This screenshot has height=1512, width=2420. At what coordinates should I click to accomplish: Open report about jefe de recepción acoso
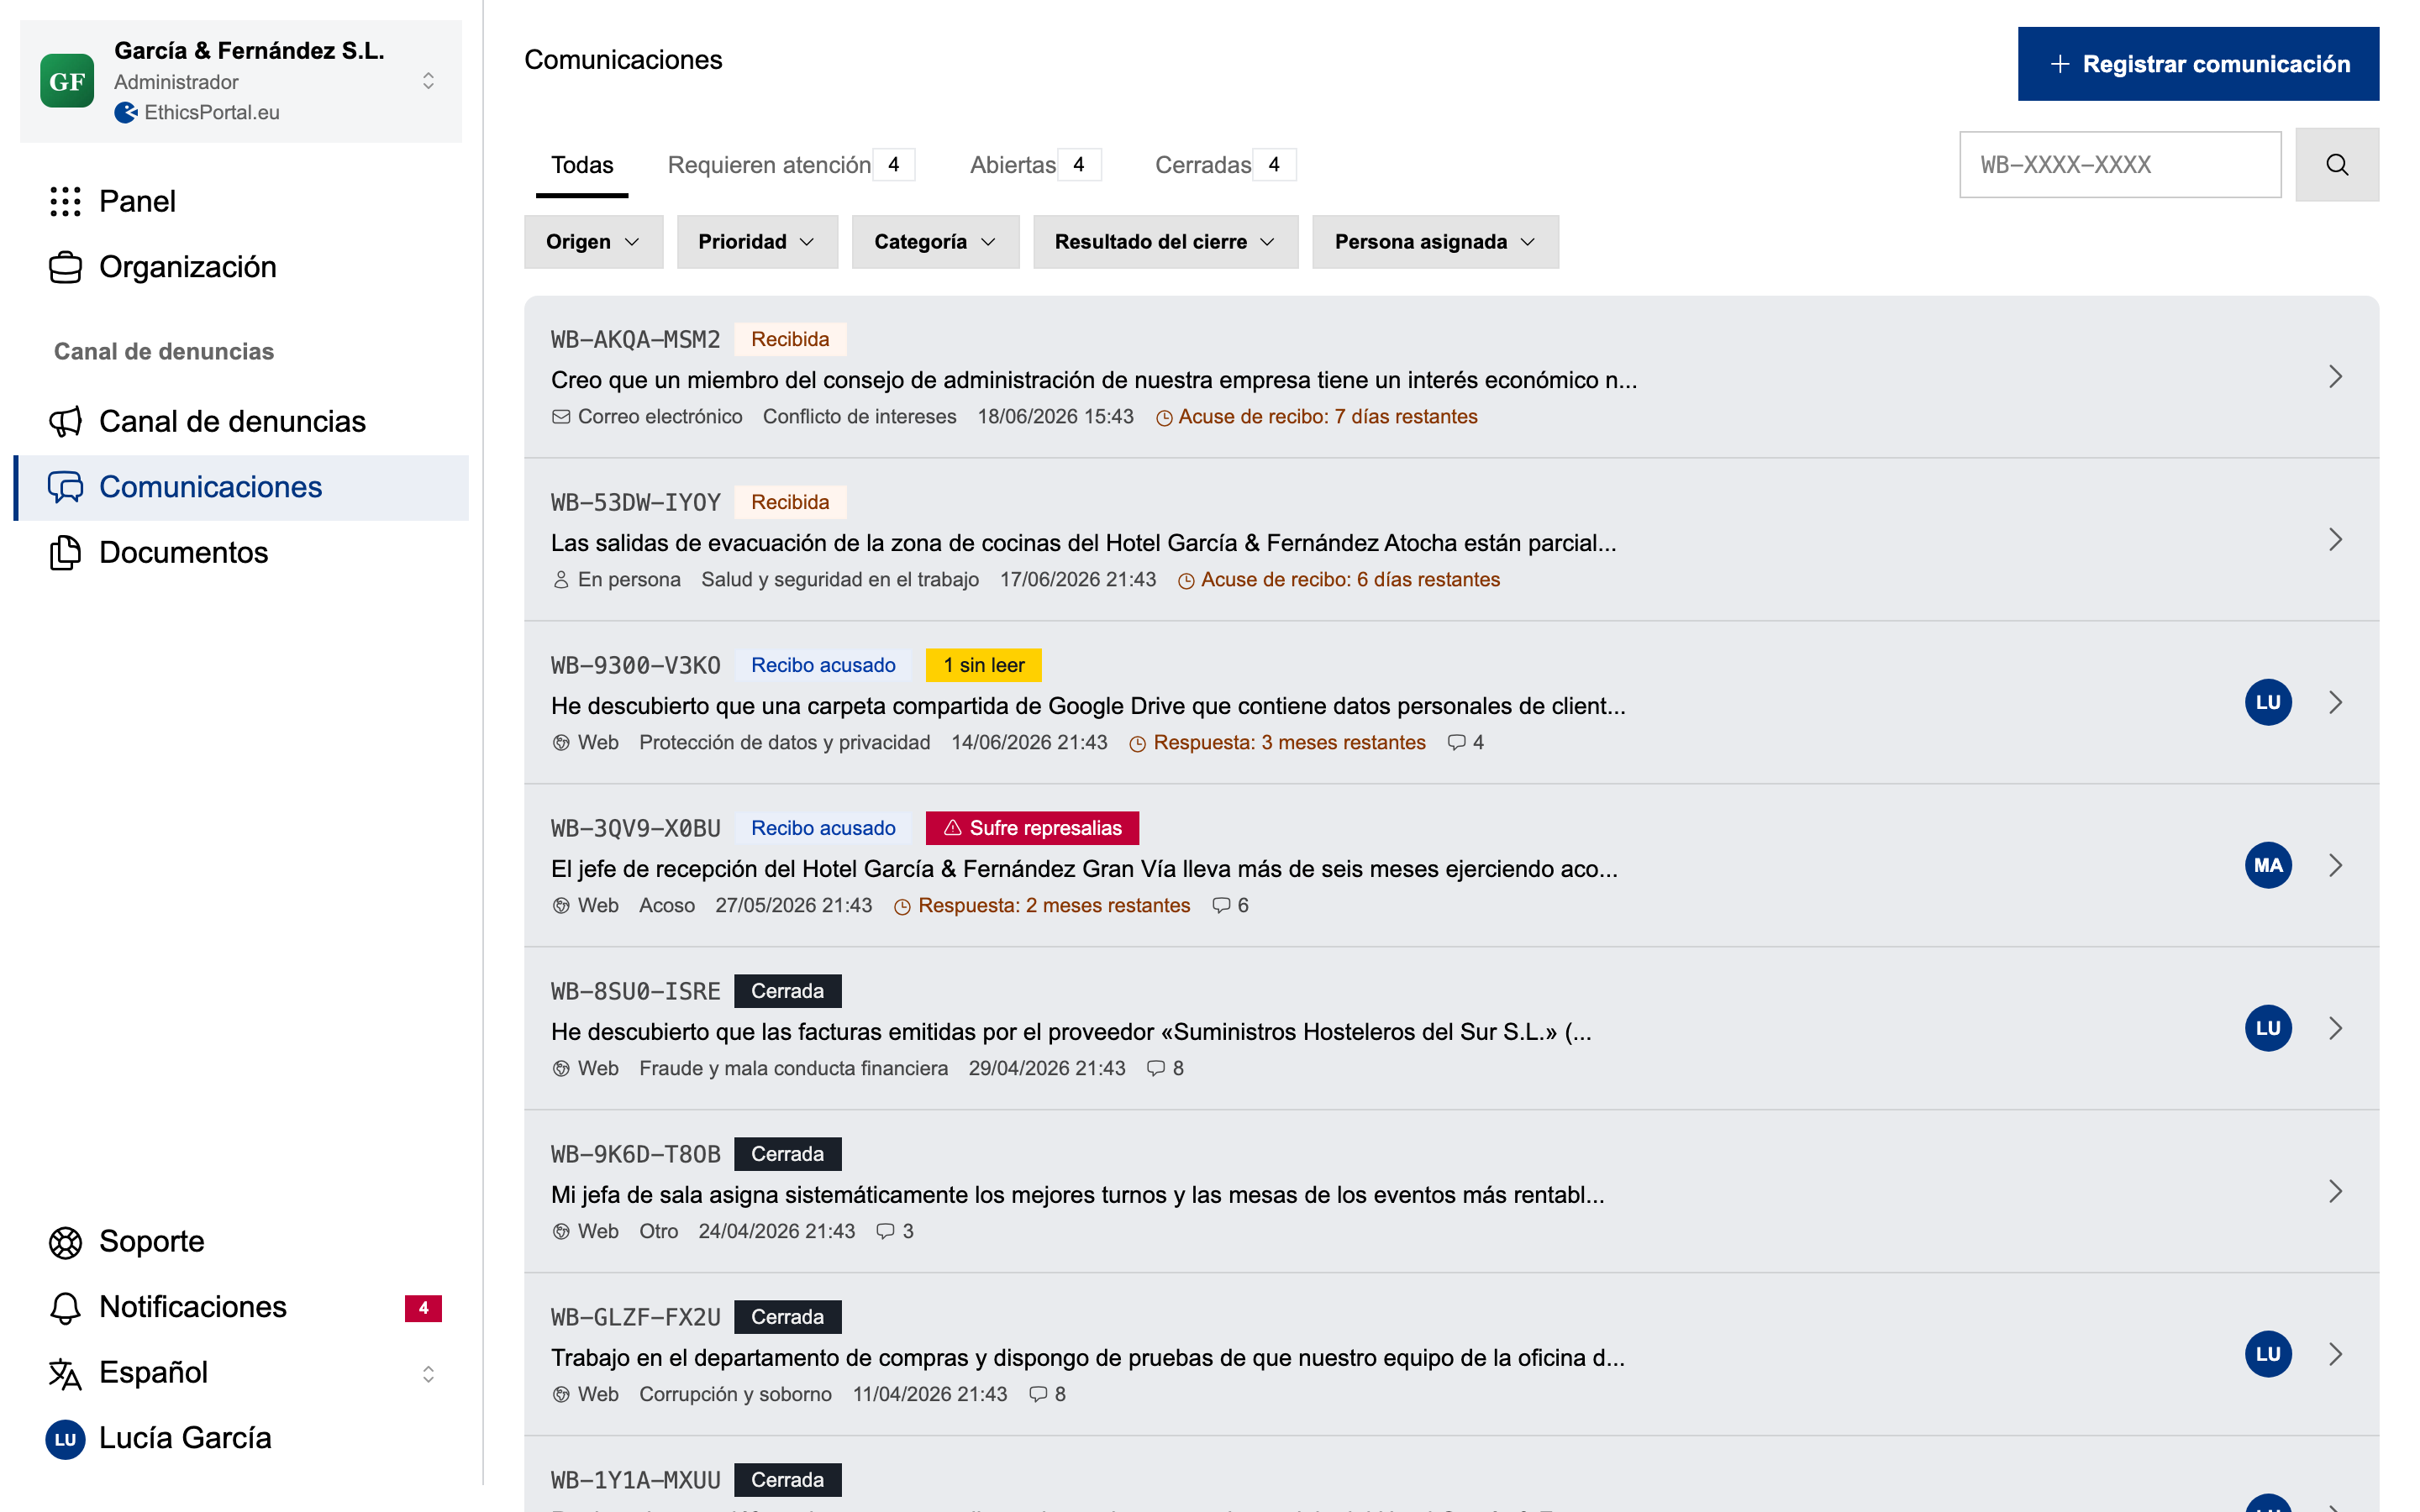point(1084,870)
